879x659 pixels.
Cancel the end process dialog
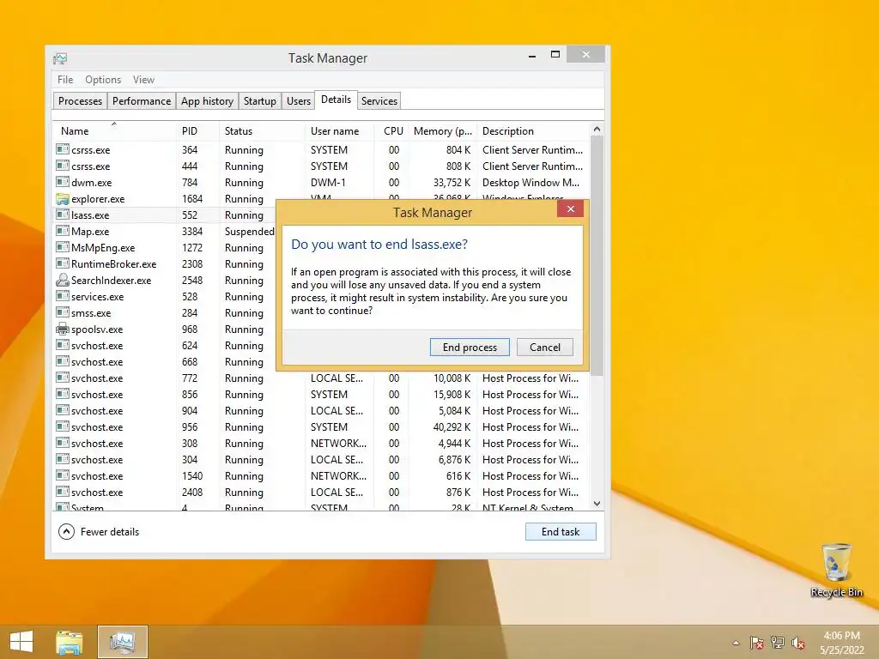click(x=545, y=348)
